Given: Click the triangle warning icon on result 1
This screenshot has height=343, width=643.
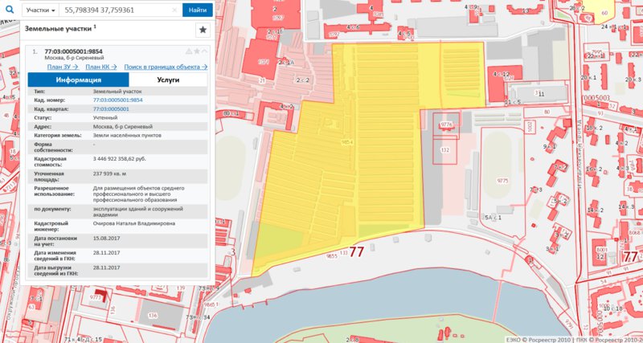Looking at the screenshot, I should coord(189,51).
